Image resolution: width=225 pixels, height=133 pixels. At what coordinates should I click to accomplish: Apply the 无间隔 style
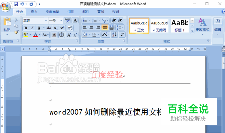159,26
